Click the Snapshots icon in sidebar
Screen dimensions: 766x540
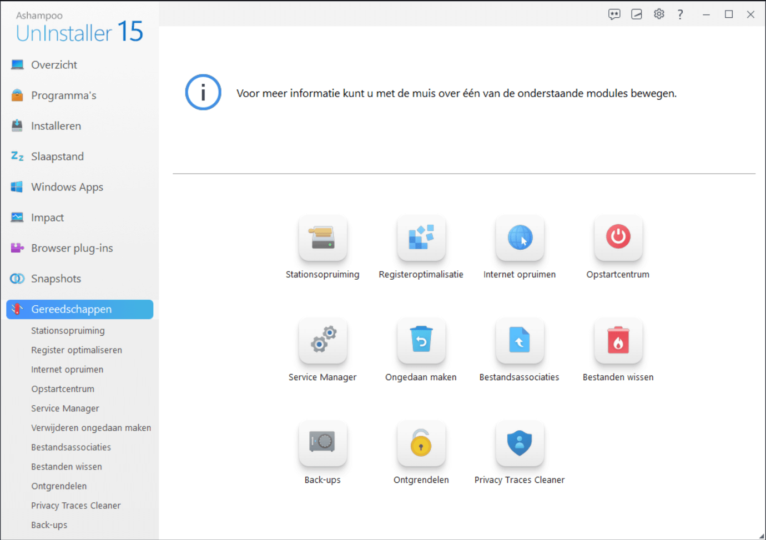point(17,278)
